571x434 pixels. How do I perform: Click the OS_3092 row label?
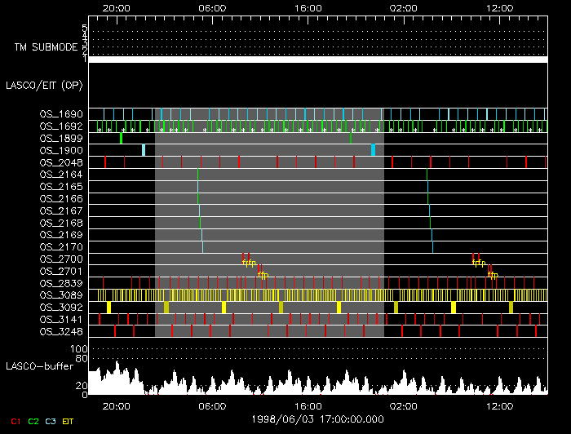pyautogui.click(x=61, y=308)
